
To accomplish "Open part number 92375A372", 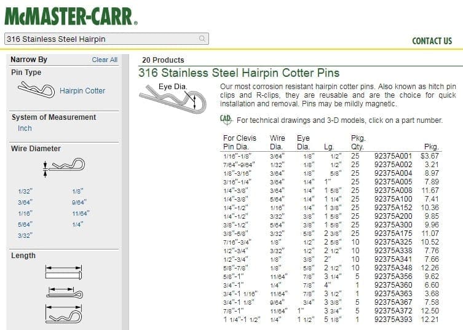I will click(x=393, y=310).
